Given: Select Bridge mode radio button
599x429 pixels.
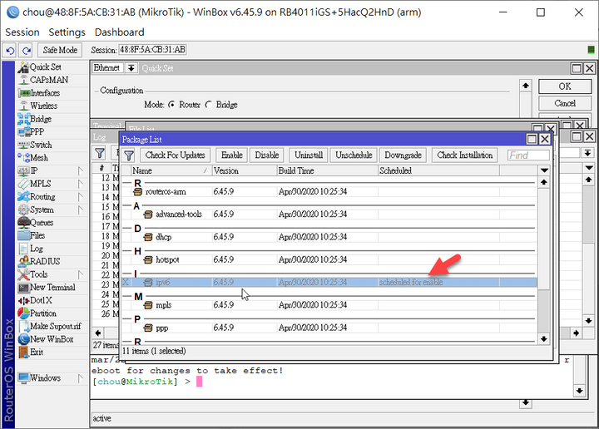Looking at the screenshot, I should coord(209,105).
